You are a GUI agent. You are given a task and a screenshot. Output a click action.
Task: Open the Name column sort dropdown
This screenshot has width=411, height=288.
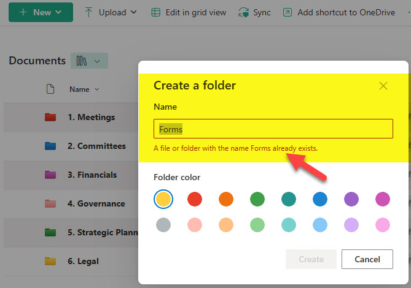(84, 89)
